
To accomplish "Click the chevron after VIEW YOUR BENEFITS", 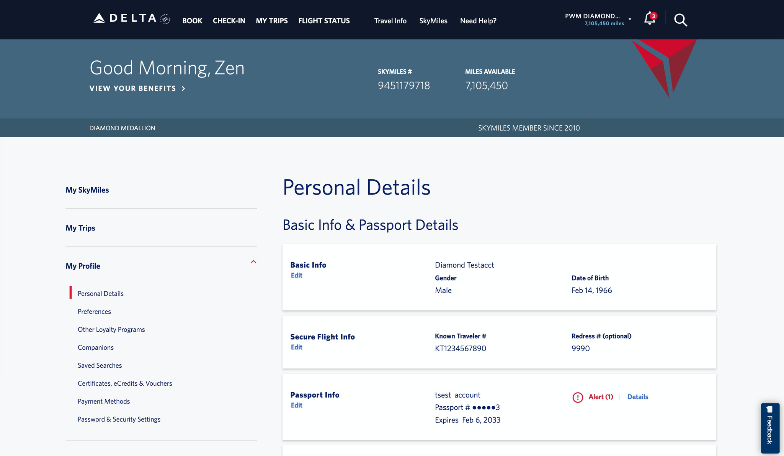I will (183, 88).
